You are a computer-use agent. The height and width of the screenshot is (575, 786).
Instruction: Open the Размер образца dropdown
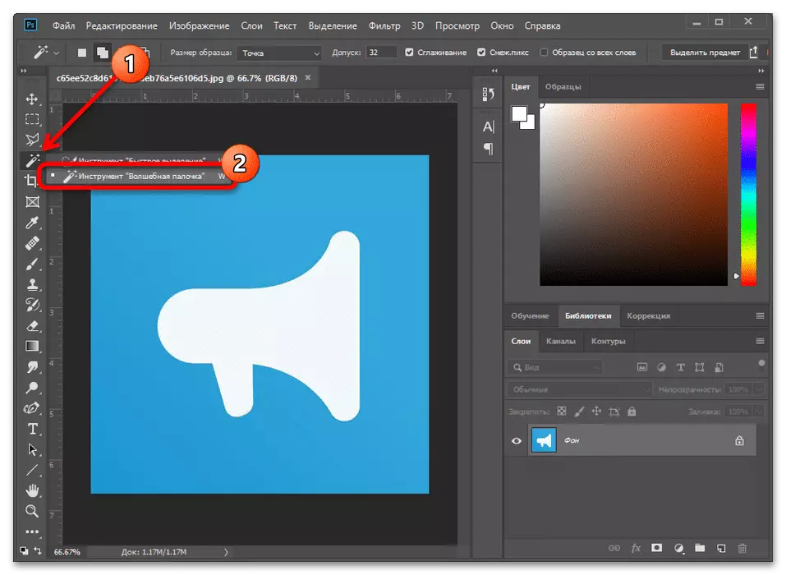278,53
